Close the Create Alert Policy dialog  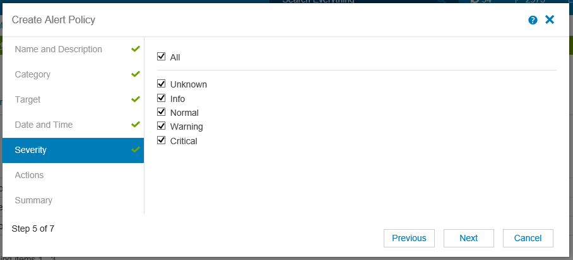(550, 20)
